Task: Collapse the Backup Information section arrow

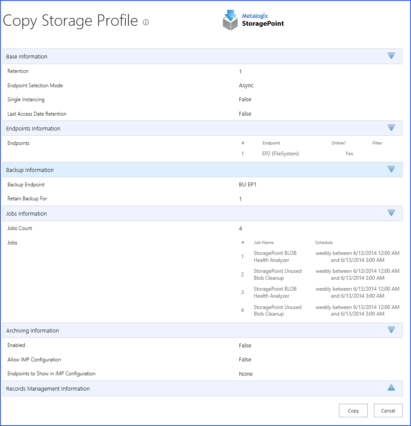Action: pyautogui.click(x=391, y=169)
